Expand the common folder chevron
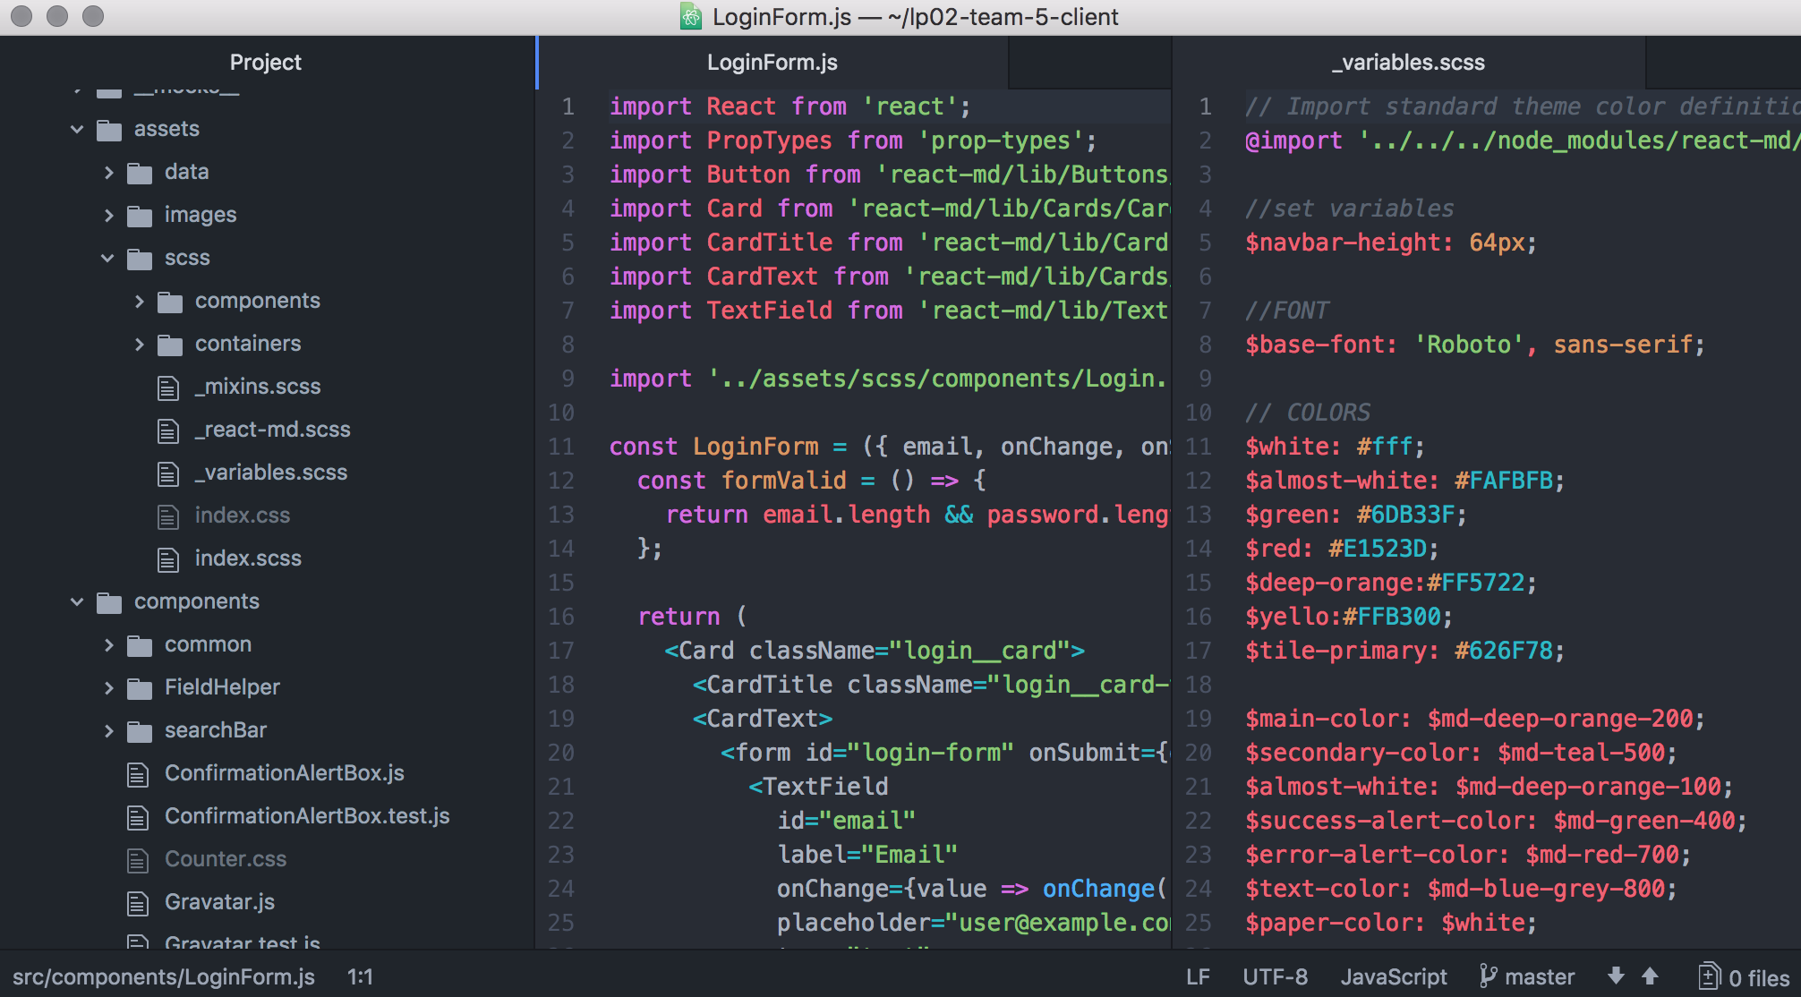Image resolution: width=1801 pixels, height=997 pixels. (x=108, y=645)
